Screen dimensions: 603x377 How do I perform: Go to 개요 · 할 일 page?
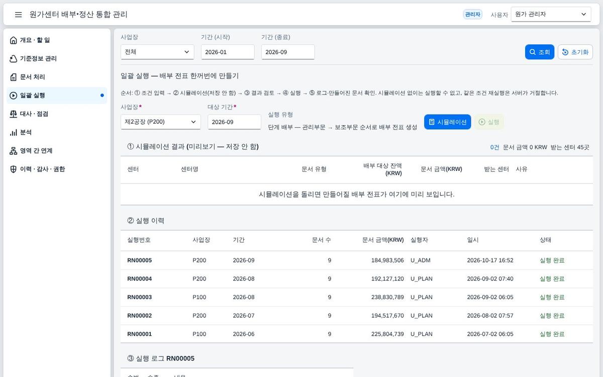click(x=57, y=40)
